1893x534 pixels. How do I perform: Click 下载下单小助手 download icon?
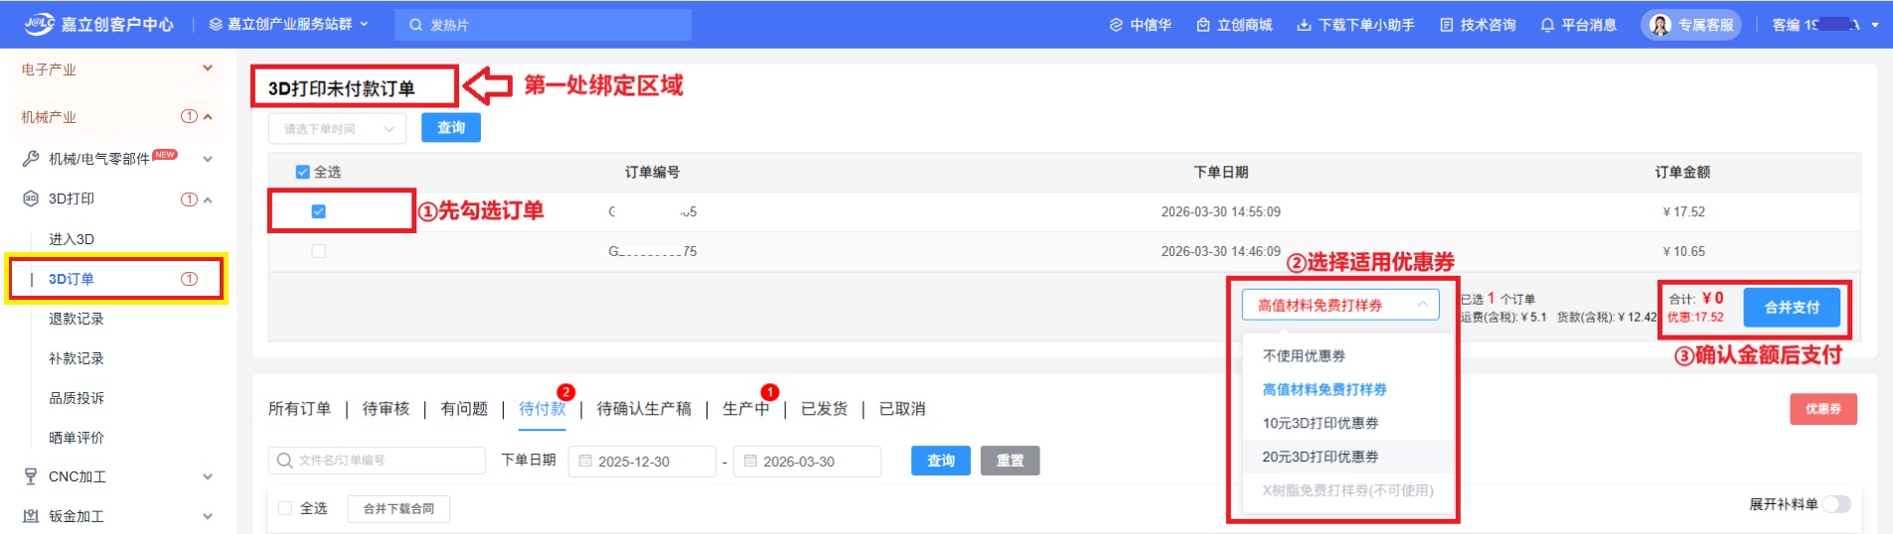pos(1304,25)
